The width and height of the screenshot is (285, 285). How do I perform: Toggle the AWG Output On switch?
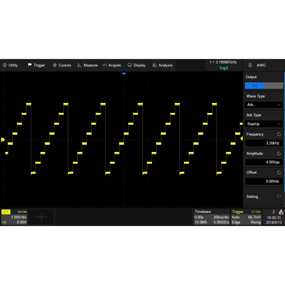coord(264,86)
